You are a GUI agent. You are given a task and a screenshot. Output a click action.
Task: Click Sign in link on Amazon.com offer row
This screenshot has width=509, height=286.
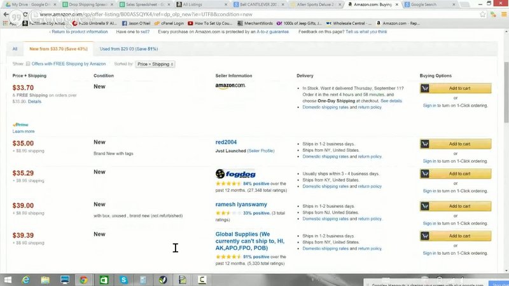[x=429, y=106]
